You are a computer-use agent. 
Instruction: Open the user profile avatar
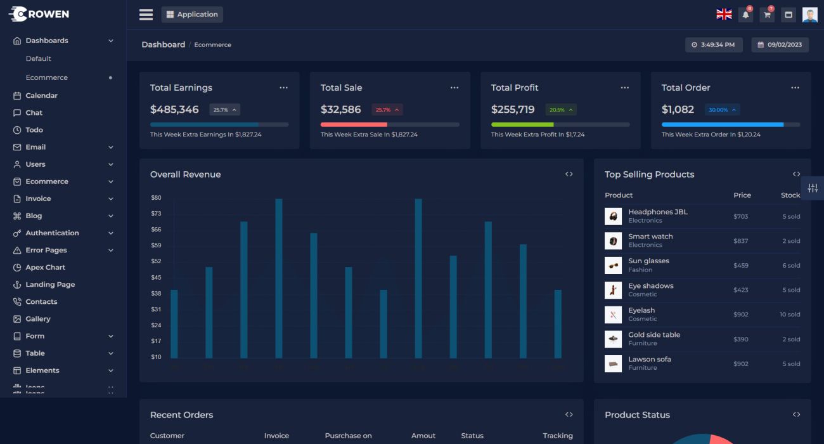point(810,15)
